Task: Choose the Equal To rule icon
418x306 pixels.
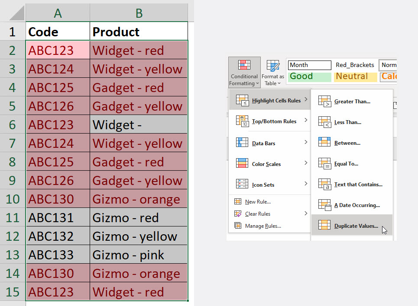Action: click(324, 163)
